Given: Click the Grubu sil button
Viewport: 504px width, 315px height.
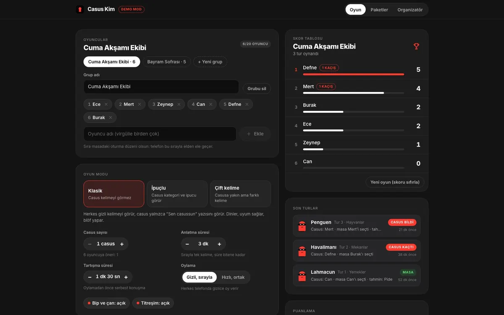Looking at the screenshot, I should 257,89.
